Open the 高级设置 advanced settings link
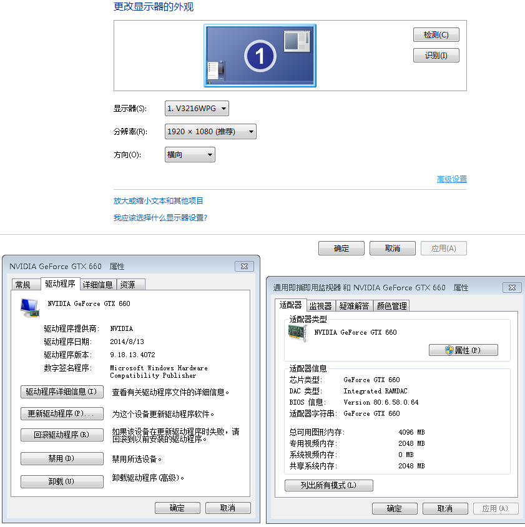 tap(452, 179)
